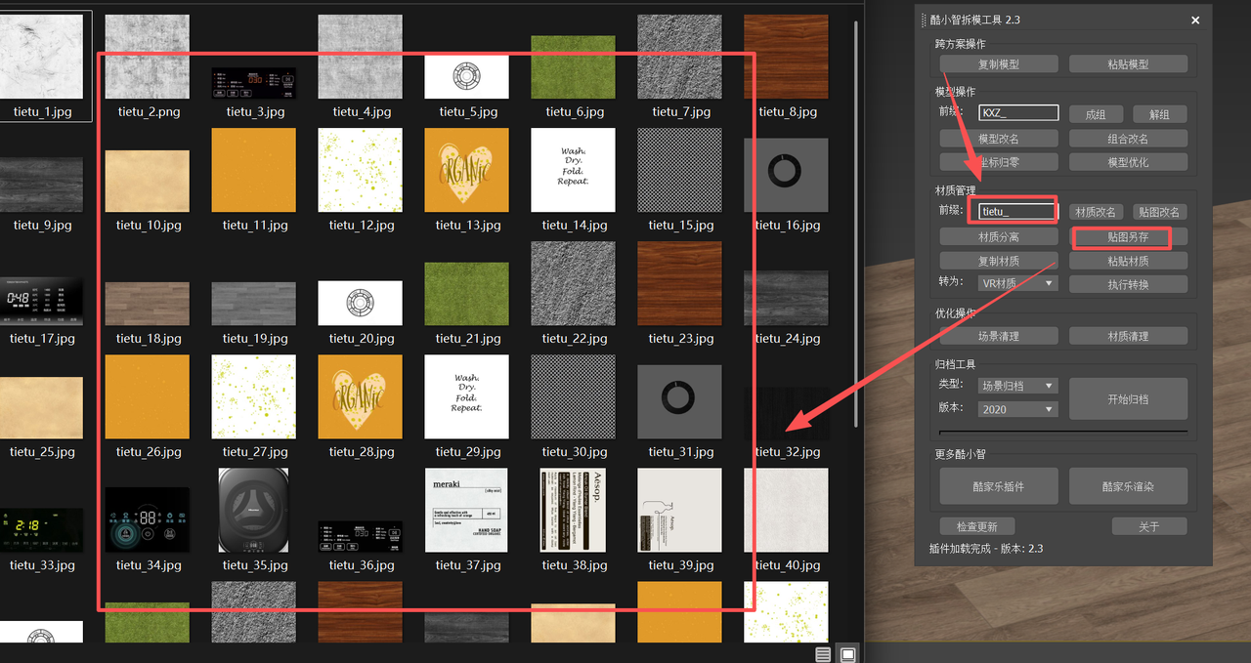Click the tietu_30.jpg file name
Viewport: 1251px width, 663px height.
(x=574, y=452)
